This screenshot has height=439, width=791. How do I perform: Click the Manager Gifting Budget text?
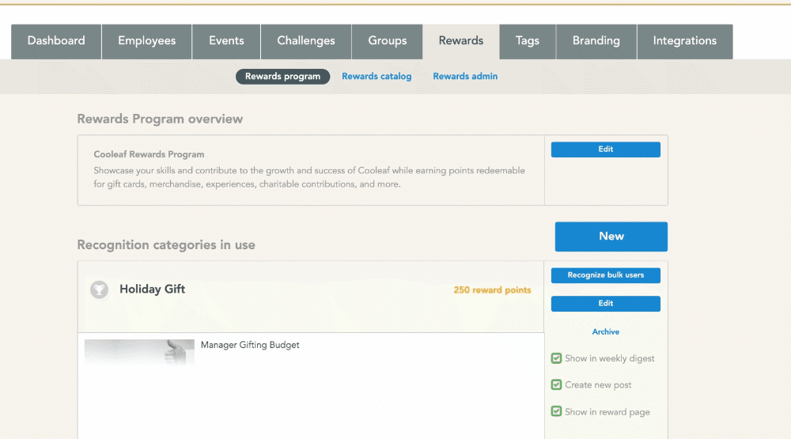pos(250,345)
